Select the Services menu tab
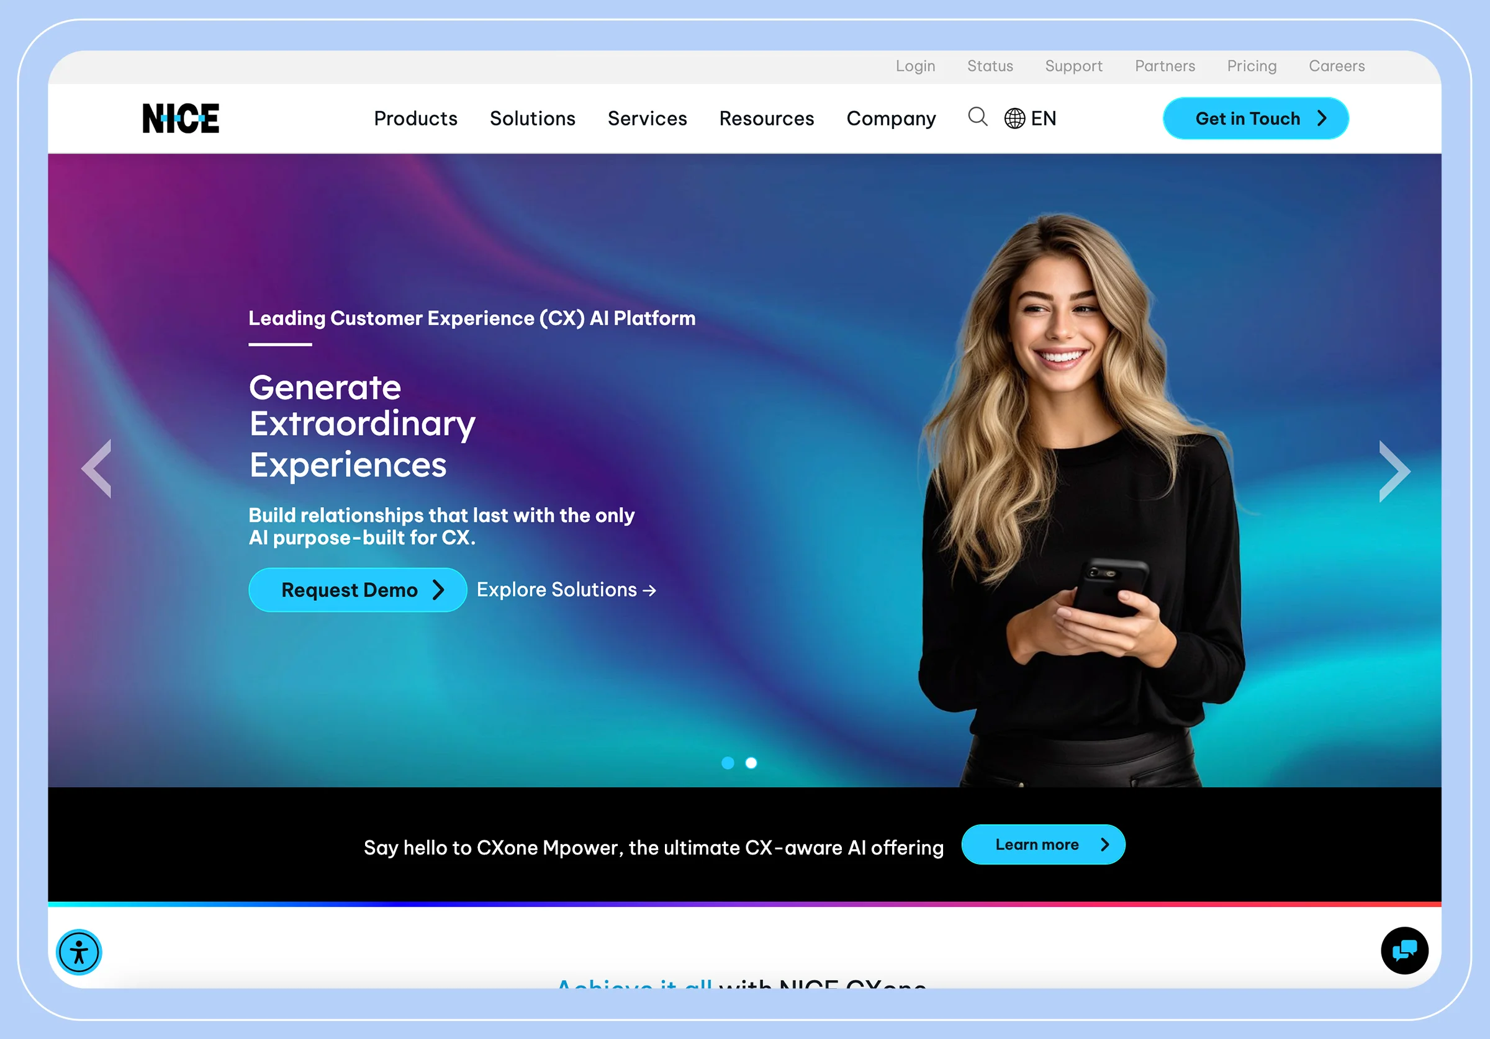Screen dimensions: 1490x1039 pyautogui.click(x=646, y=118)
